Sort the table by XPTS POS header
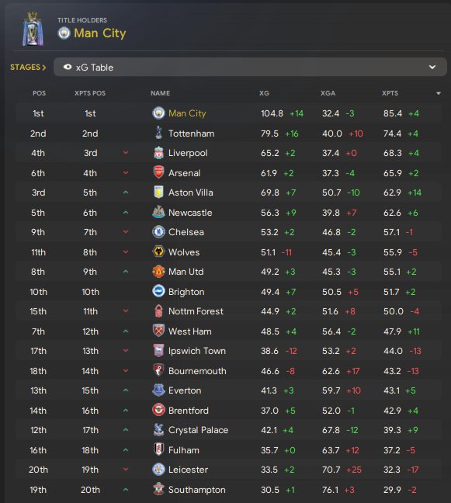Screen dimensions: 451x503 tap(90, 93)
